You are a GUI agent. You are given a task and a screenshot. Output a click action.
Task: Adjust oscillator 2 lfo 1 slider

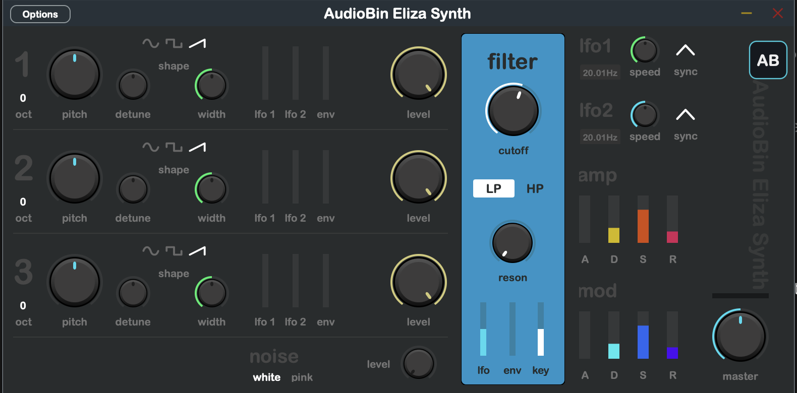(x=265, y=177)
